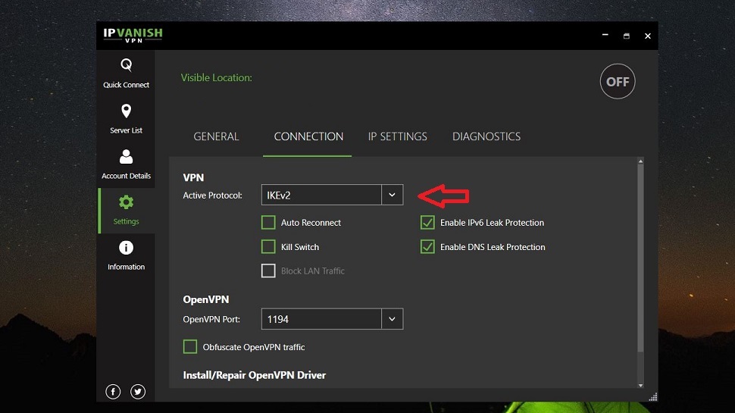Image resolution: width=735 pixels, height=413 pixels.
Task: Click the window resize grip corner
Action: click(x=653, y=396)
